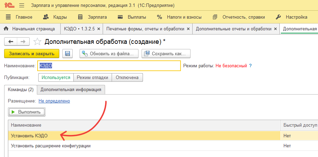Open the Не определено placement link

(x=54, y=101)
